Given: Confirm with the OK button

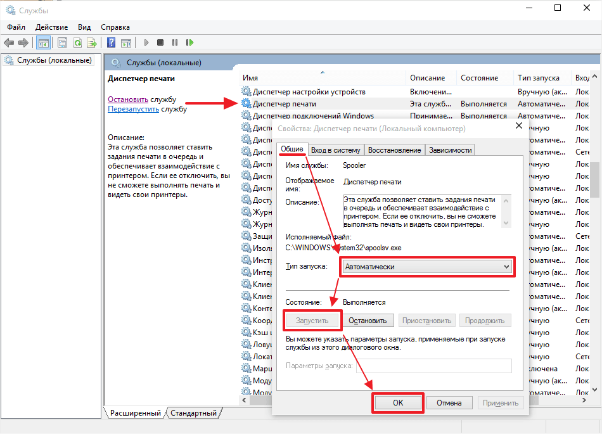Looking at the screenshot, I should [x=398, y=402].
